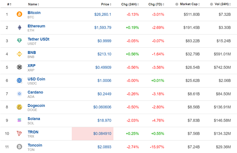Image resolution: width=237 pixels, height=153 pixels.
Task: Open the Bitcoin name link
Action: point(34,12)
